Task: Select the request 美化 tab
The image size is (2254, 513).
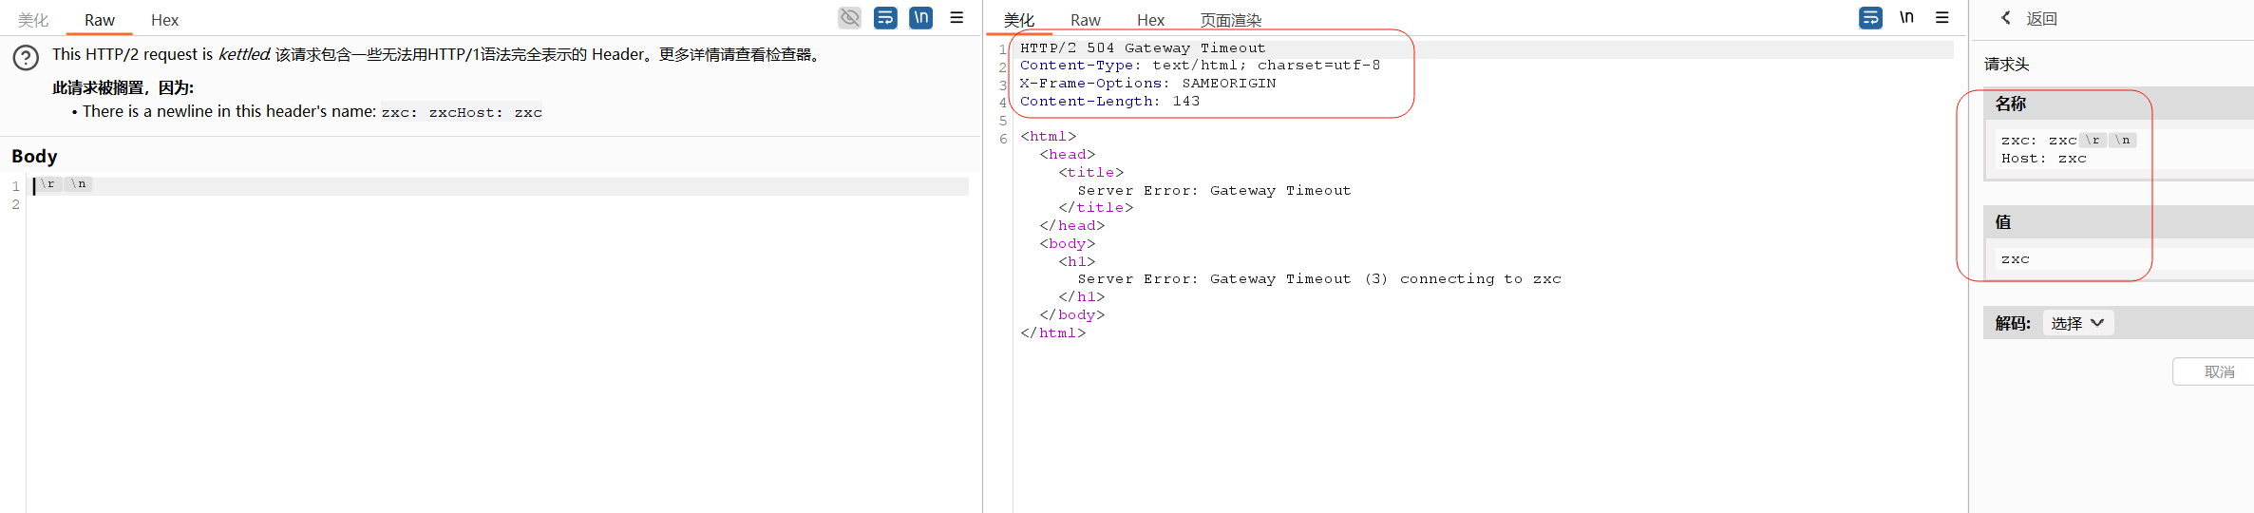Action: [33, 20]
